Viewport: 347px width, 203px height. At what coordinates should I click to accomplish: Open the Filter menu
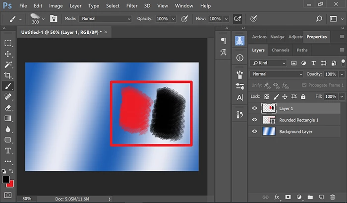[132, 6]
